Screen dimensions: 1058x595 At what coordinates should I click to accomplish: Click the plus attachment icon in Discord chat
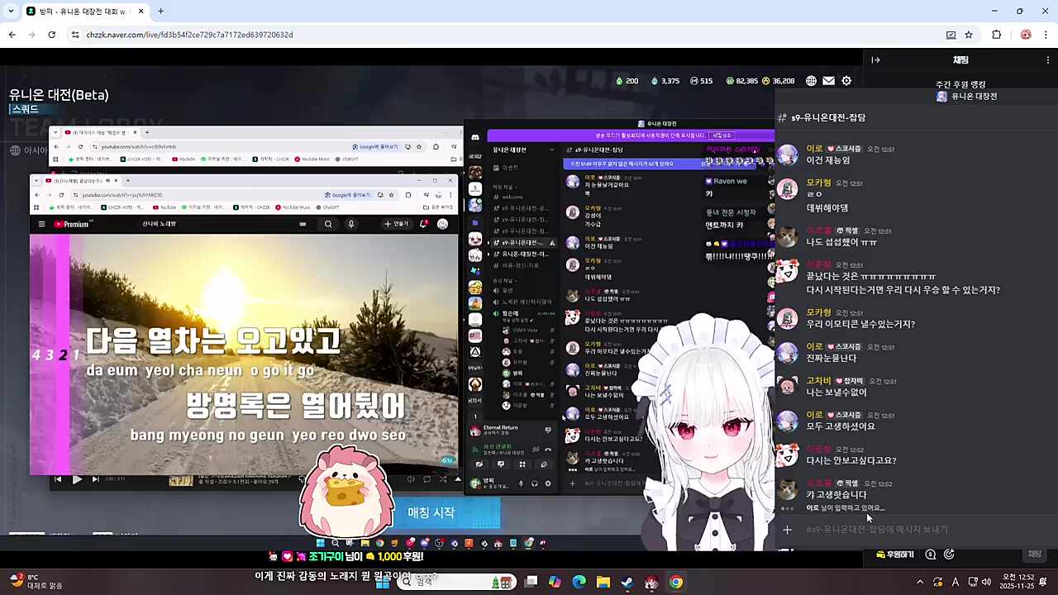coord(788,530)
